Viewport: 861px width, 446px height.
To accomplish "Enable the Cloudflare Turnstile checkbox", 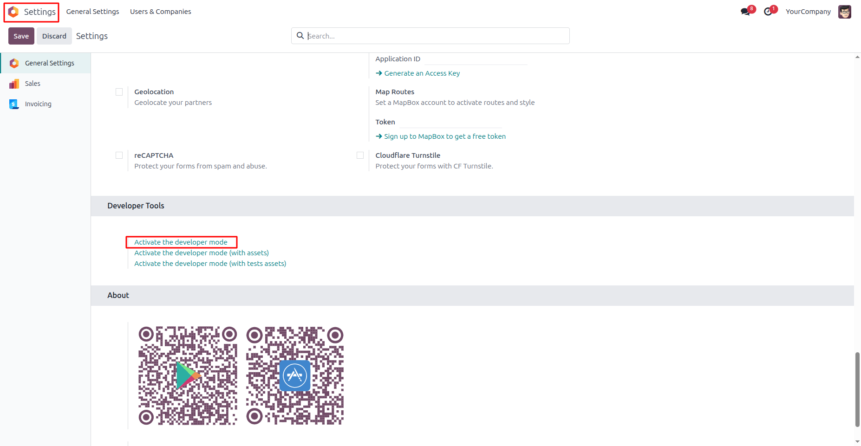I will click(x=360, y=155).
